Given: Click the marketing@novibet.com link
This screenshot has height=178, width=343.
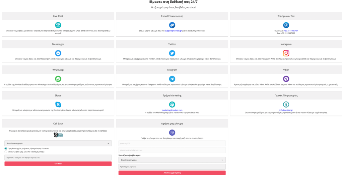Looking at the screenshot, I should (172, 110).
